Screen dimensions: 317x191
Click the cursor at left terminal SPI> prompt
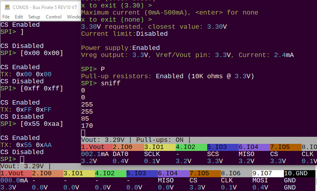click(x=22, y=159)
